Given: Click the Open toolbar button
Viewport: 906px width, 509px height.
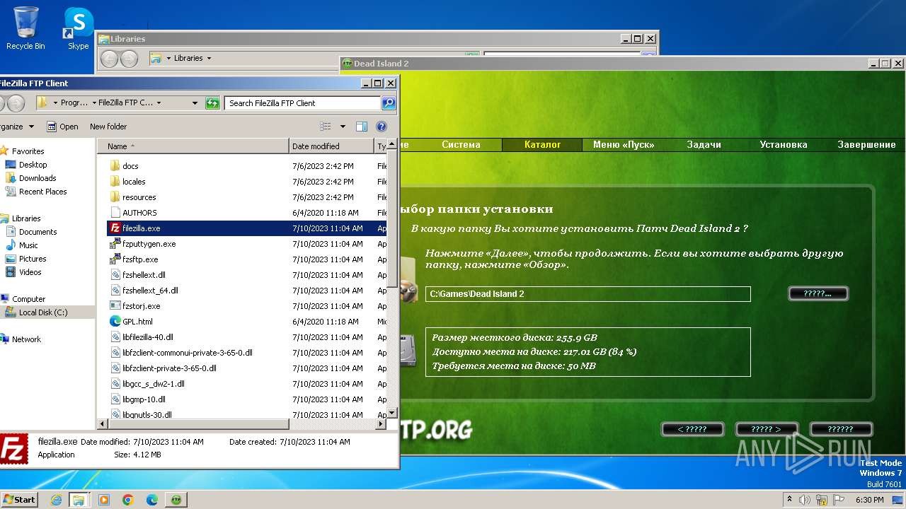Looking at the screenshot, I should pyautogui.click(x=62, y=127).
